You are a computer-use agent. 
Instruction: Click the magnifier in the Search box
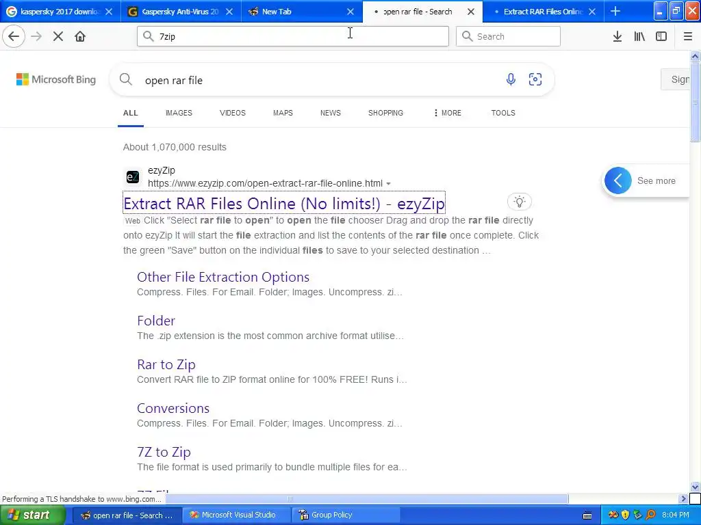(467, 36)
